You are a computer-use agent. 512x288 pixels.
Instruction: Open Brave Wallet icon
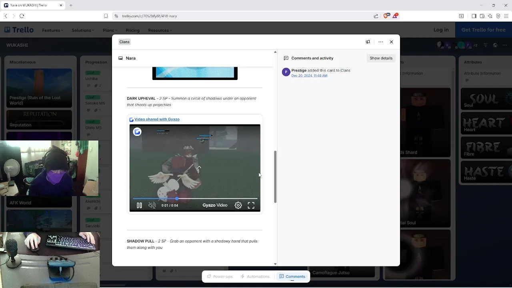coord(482,16)
